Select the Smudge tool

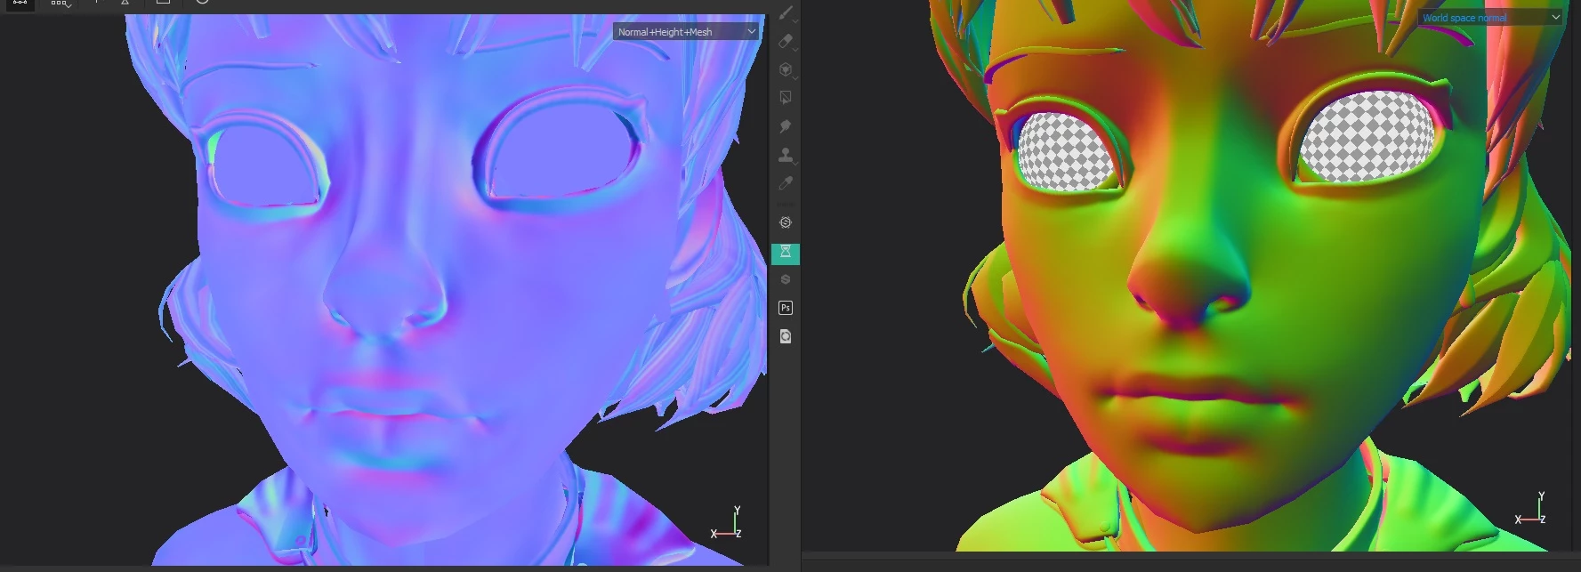(x=786, y=126)
